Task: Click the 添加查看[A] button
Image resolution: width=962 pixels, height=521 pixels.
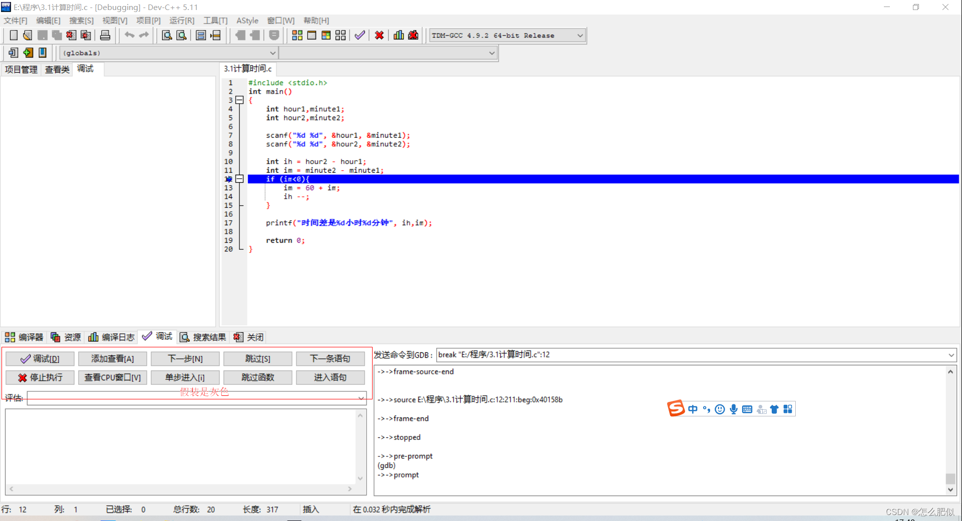Action: pyautogui.click(x=113, y=359)
